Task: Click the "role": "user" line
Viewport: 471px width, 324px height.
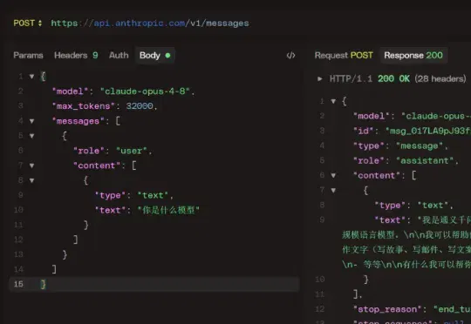Action: (113, 151)
